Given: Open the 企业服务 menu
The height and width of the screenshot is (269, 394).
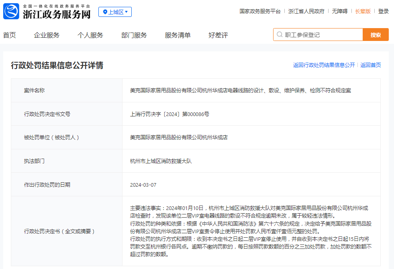Looking at the screenshot, I should (x=47, y=35).
